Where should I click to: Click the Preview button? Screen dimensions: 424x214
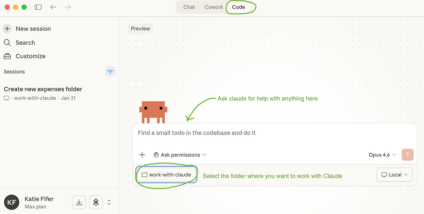[x=140, y=29]
